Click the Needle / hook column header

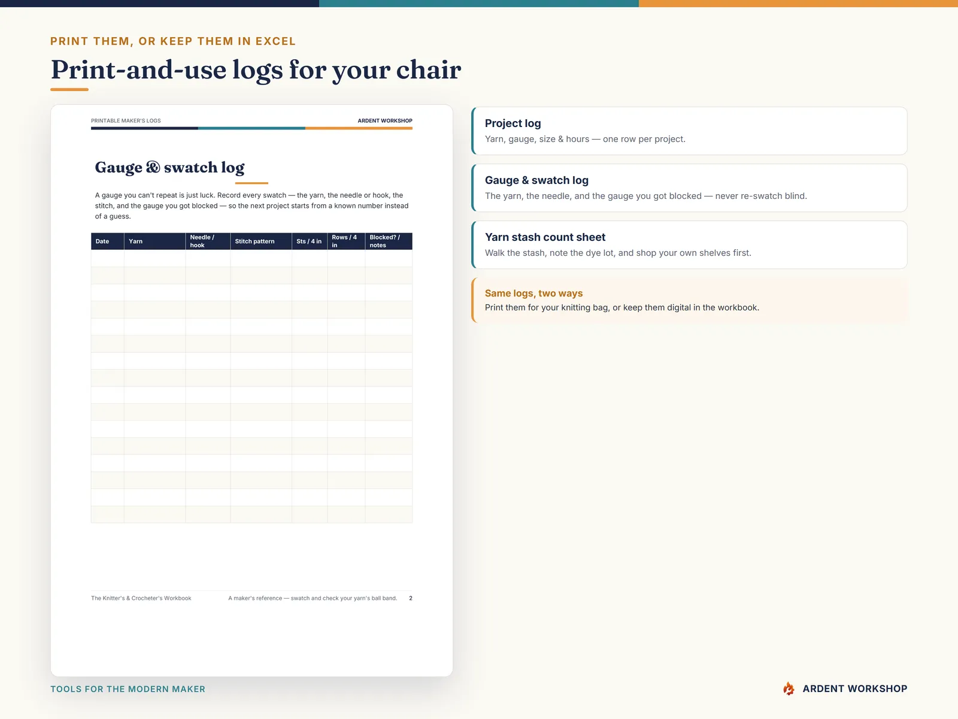[x=208, y=241]
